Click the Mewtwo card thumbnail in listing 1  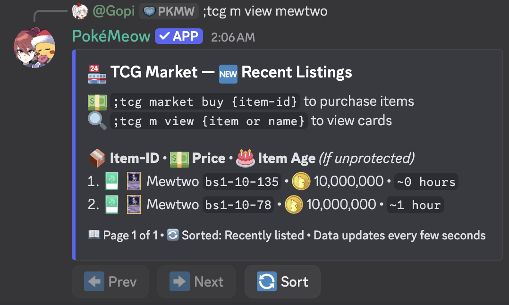tap(134, 182)
